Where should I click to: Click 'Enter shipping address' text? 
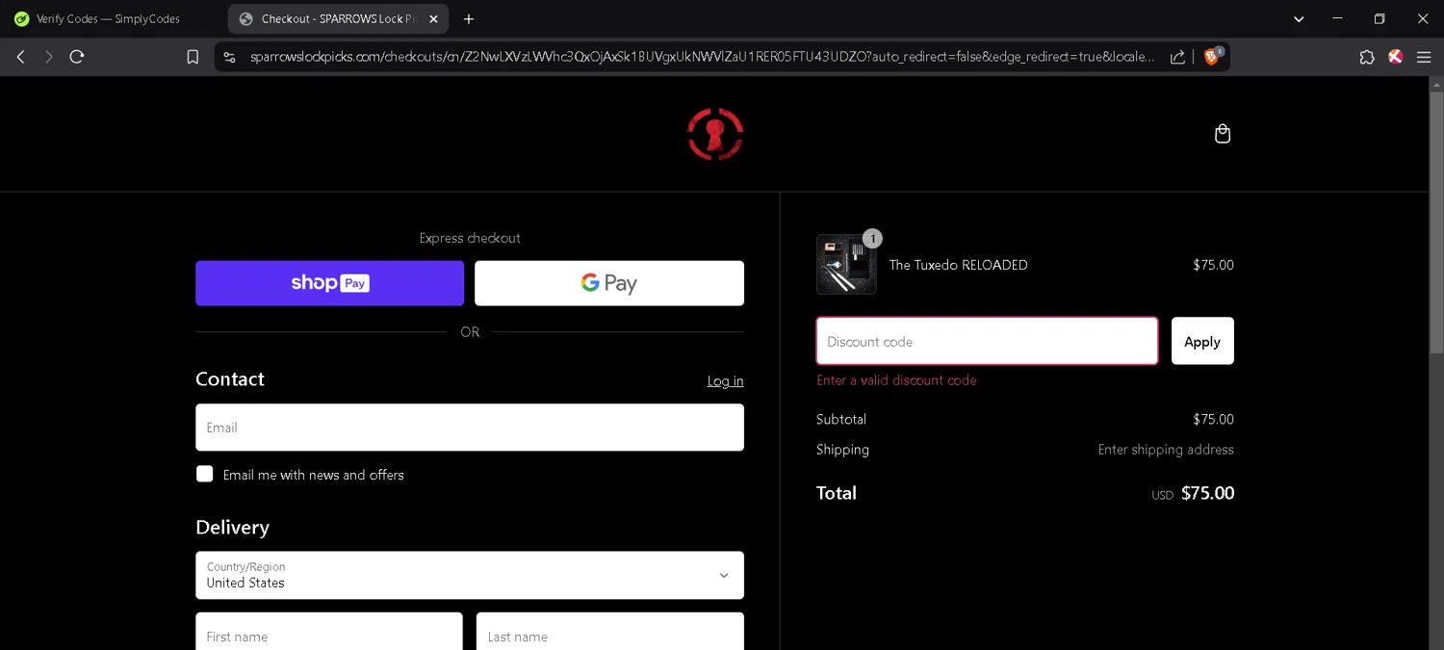tap(1166, 450)
